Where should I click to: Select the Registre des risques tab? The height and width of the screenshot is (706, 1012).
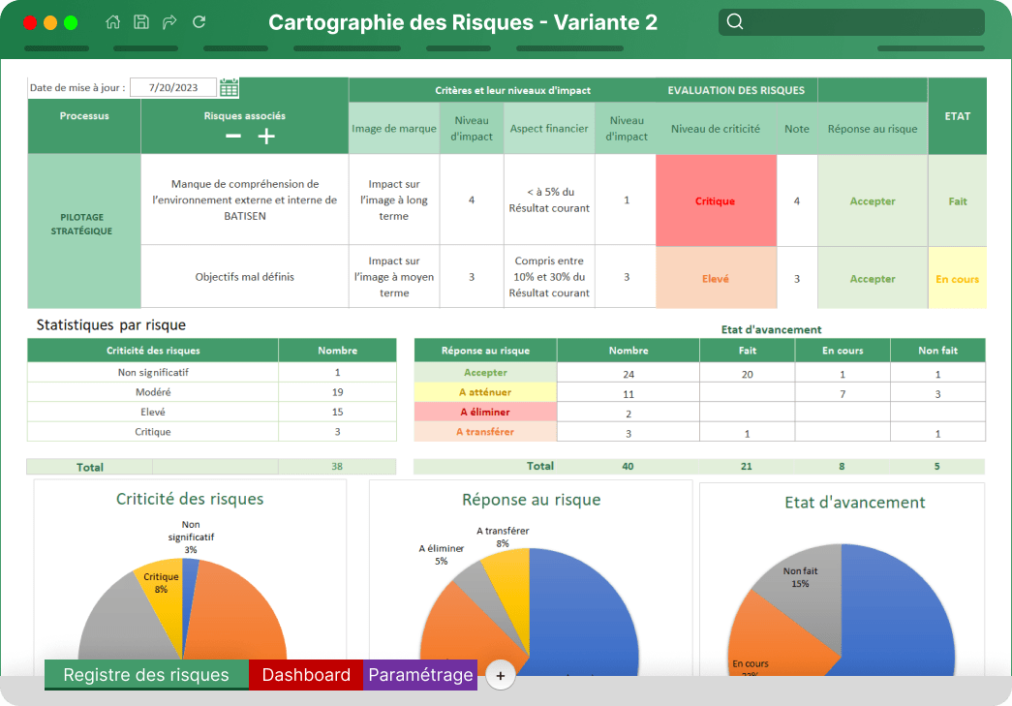(146, 675)
